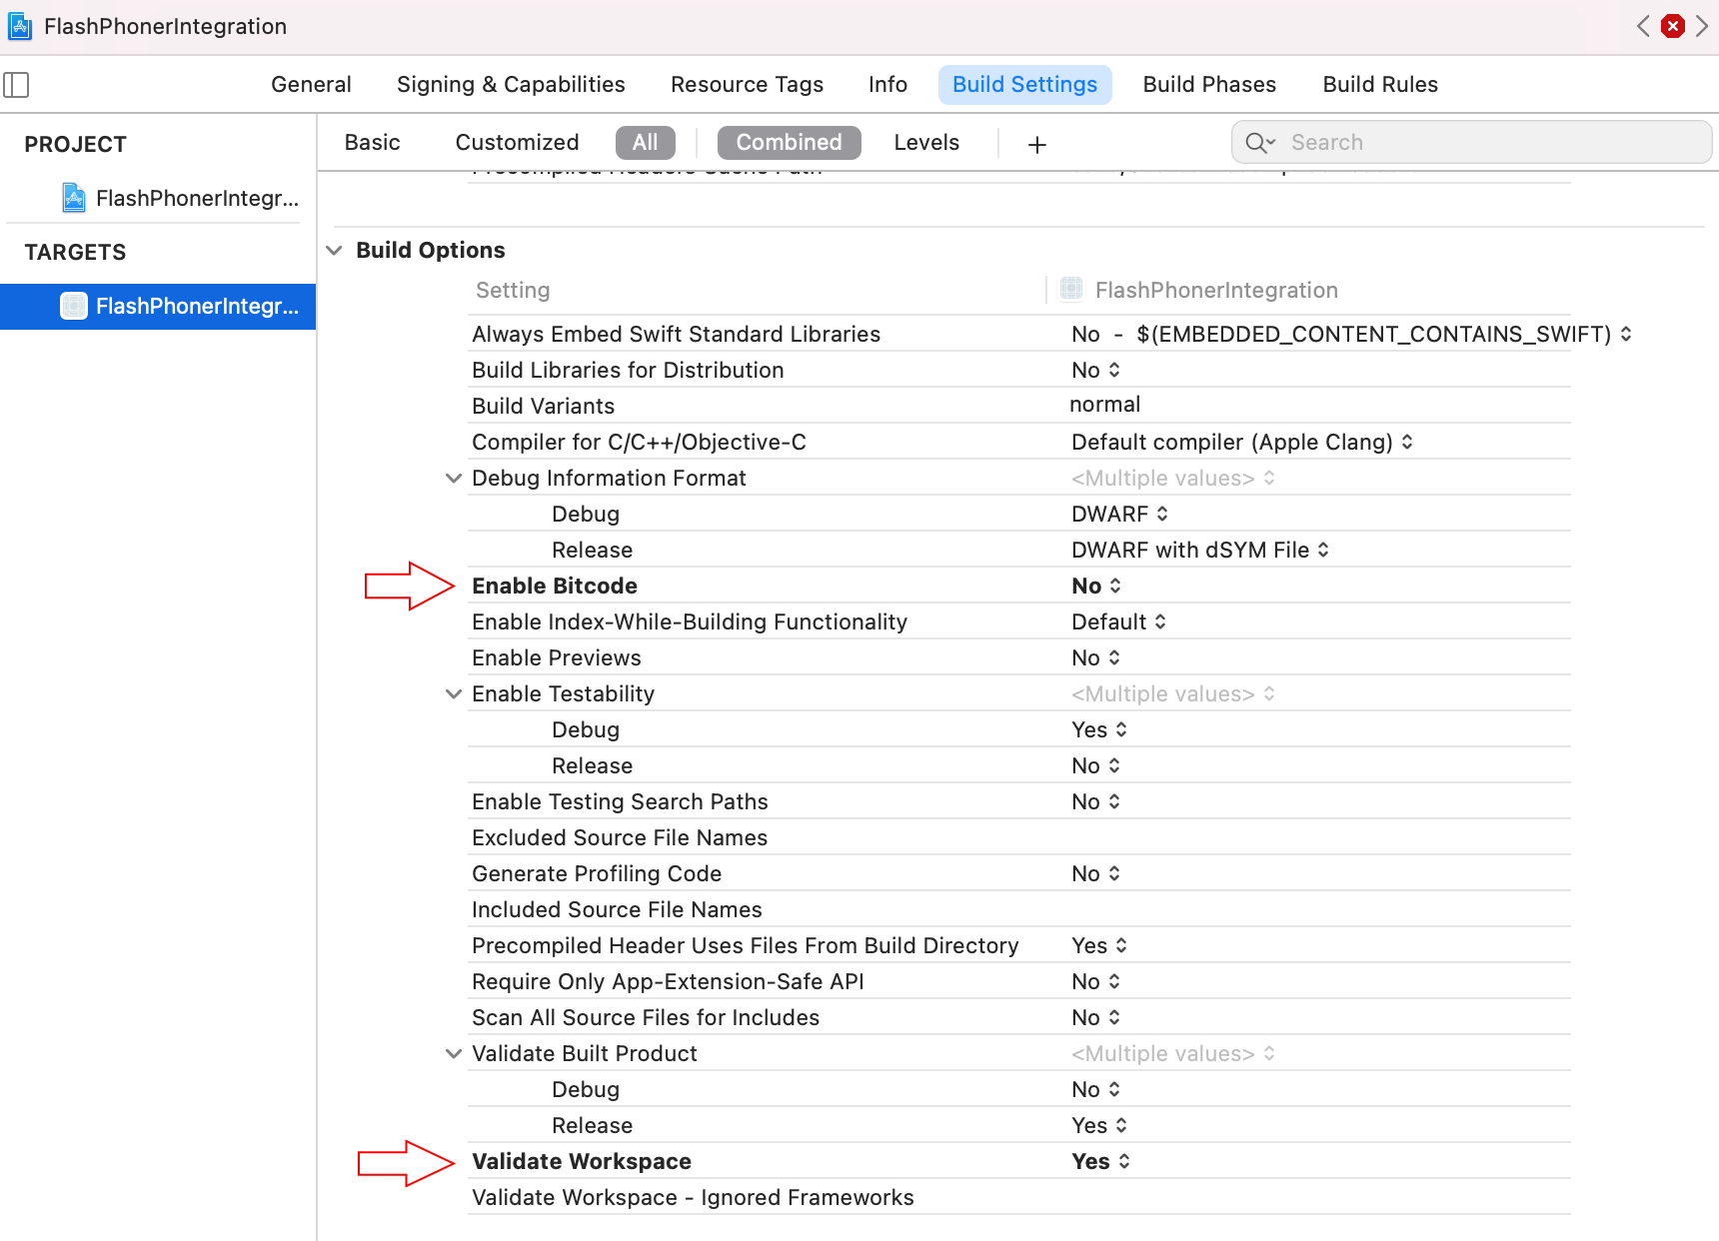Switch to Build Phases tab
The width and height of the screenshot is (1719, 1241).
(x=1209, y=85)
